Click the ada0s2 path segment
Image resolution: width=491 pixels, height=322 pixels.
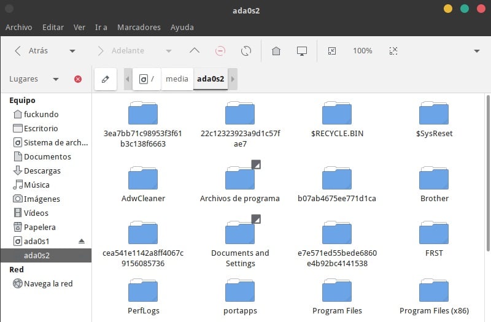[x=211, y=79]
